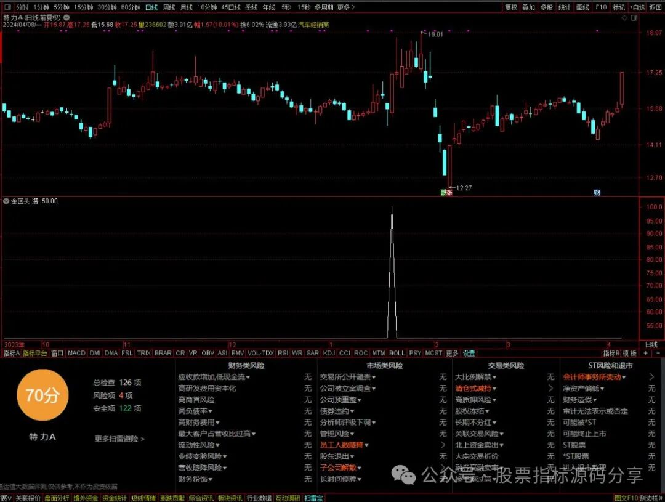Switch to 周线 weekly period
Screen dimensions: 665x502
tap(169, 7)
